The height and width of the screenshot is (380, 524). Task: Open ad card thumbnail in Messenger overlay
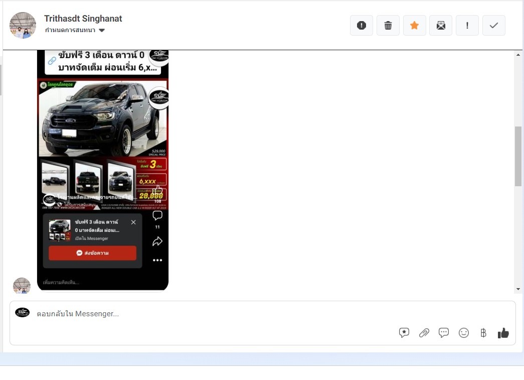point(60,230)
